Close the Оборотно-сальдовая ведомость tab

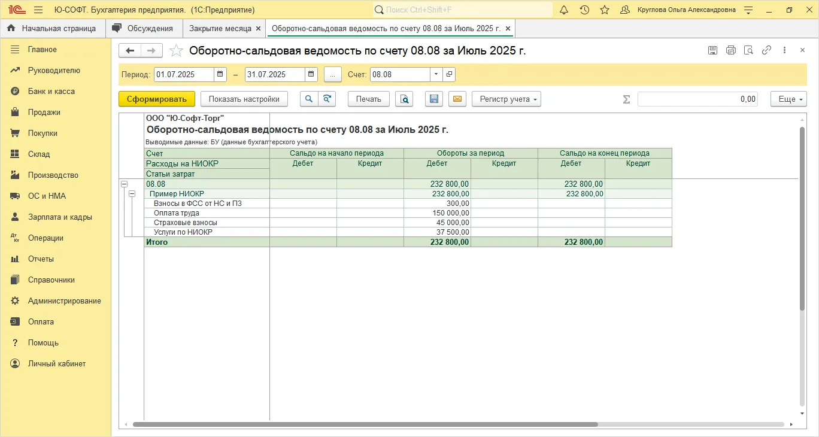pyautogui.click(x=508, y=28)
